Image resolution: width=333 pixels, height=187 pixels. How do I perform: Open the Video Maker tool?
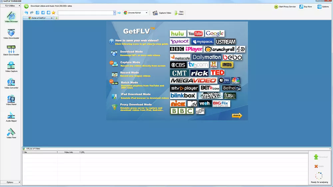tap(11, 100)
